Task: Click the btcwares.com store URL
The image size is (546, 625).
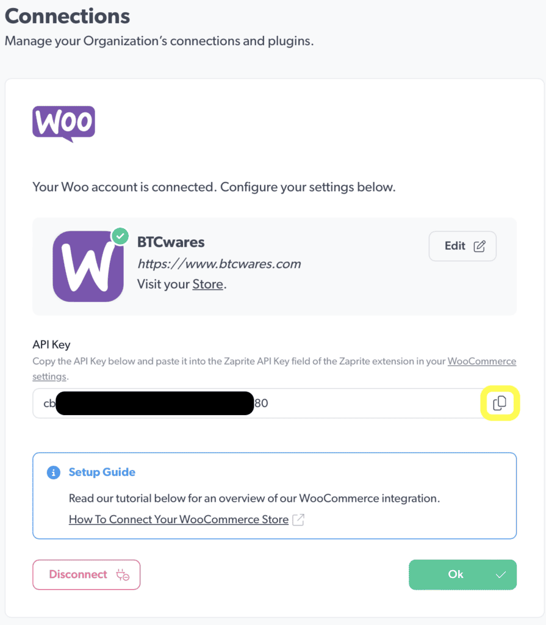Action: tap(219, 264)
